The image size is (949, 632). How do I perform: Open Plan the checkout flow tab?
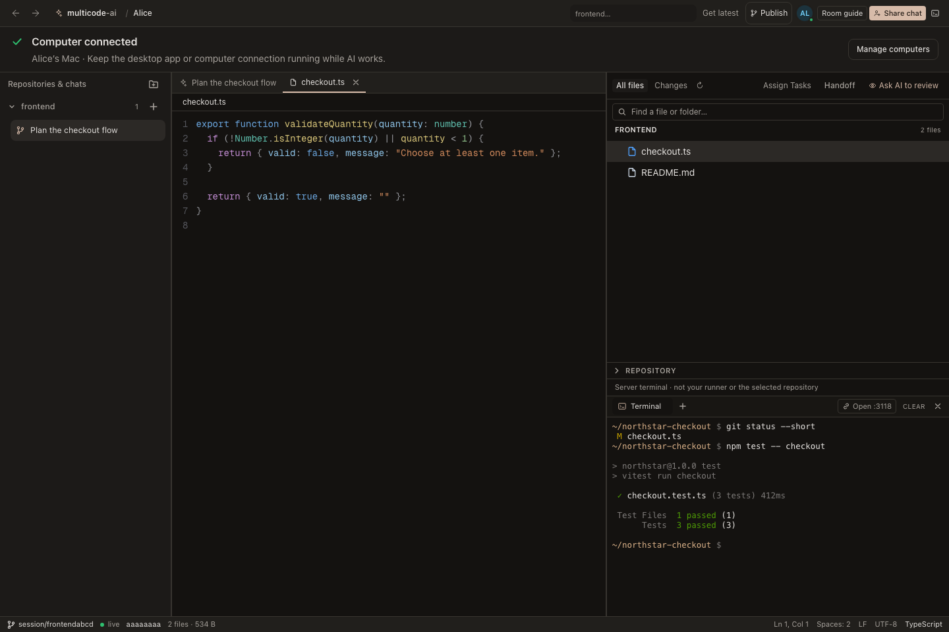(228, 83)
